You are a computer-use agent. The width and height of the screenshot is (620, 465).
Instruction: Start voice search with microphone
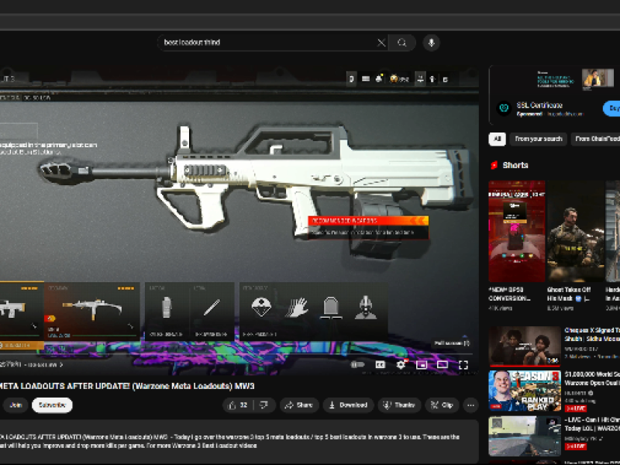[432, 43]
